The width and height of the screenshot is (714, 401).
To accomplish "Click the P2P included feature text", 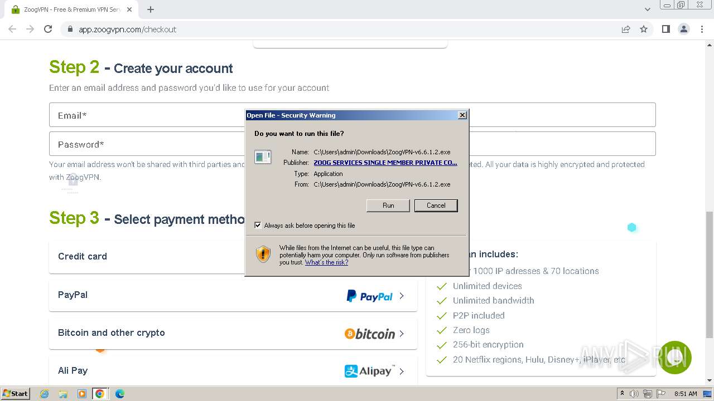I will 479,315.
